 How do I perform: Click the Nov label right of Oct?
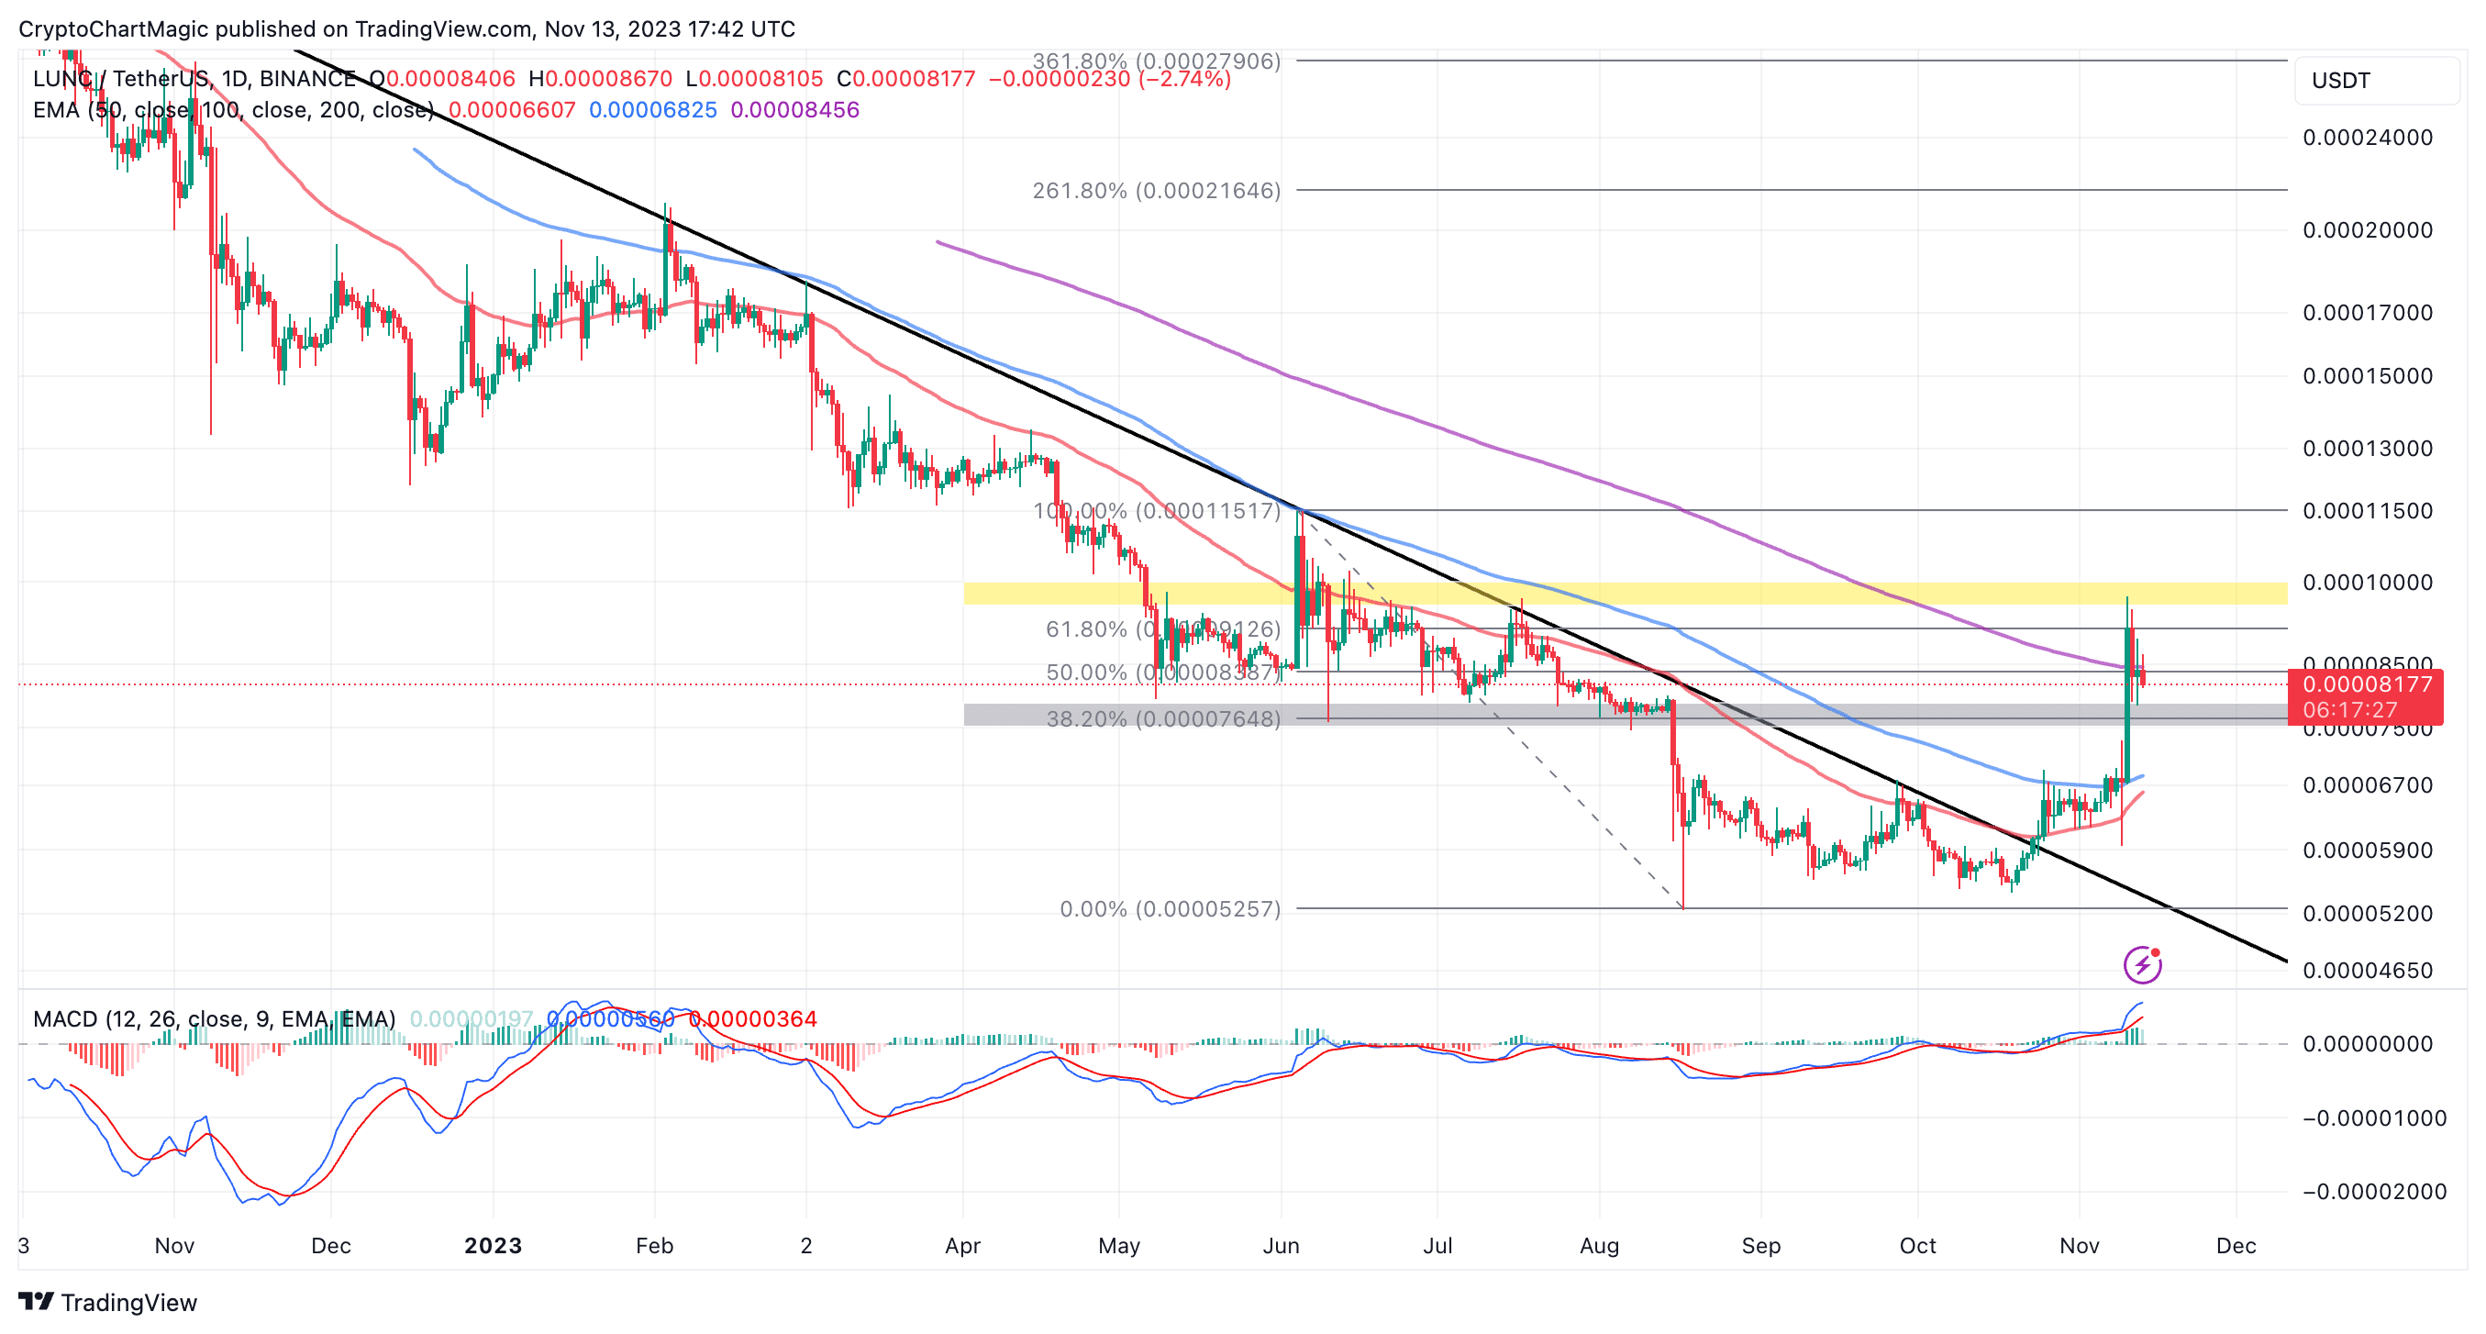pos(2079,1245)
